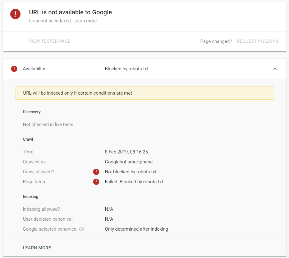Open the certain conditions link

(96, 93)
